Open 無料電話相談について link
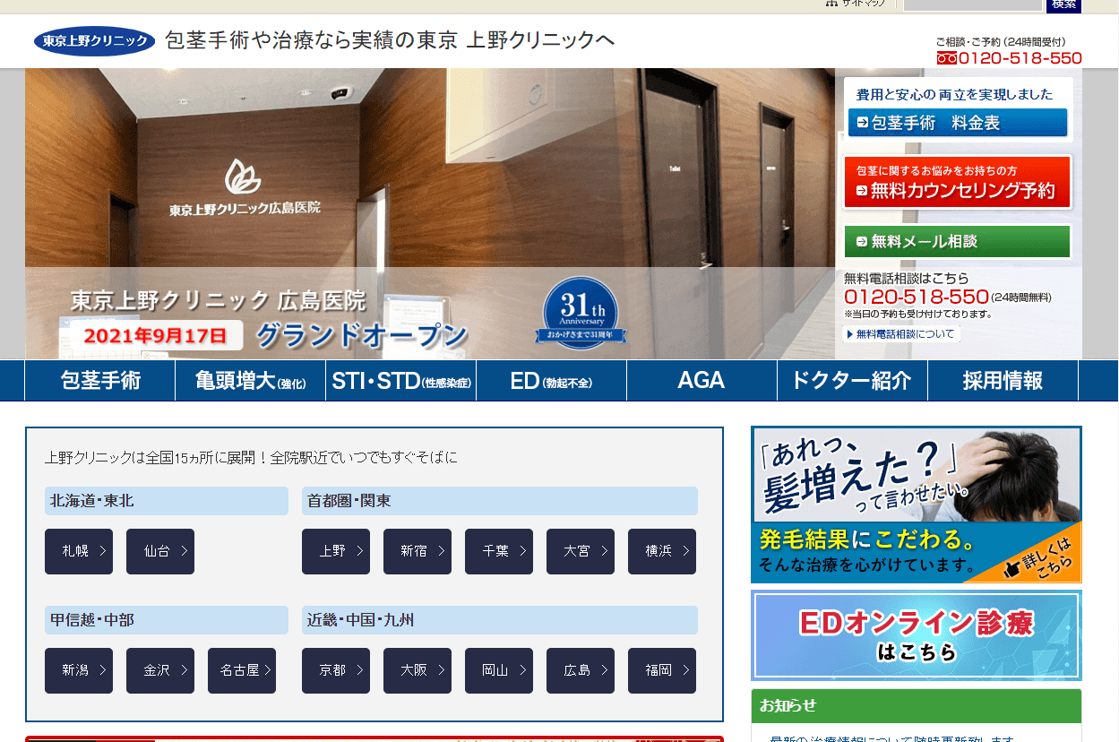 pyautogui.click(x=901, y=334)
